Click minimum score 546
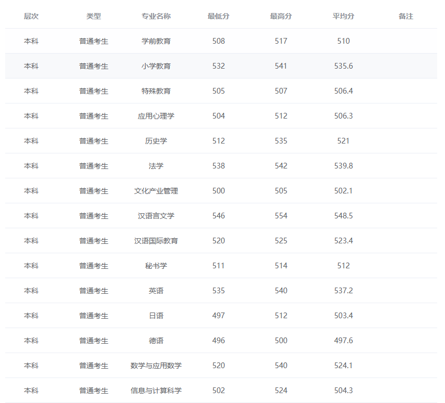 (x=219, y=216)
